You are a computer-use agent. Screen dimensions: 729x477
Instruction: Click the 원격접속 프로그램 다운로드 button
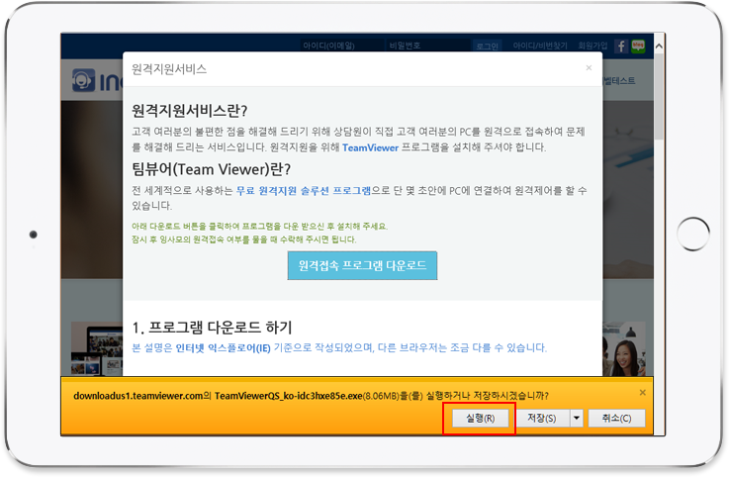[362, 266]
